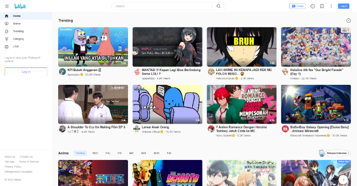Image resolution: width=357 pixels, height=186 pixels.
Task: Click the avatar next to KPI Butuh Anggaran
Action: 62,72
